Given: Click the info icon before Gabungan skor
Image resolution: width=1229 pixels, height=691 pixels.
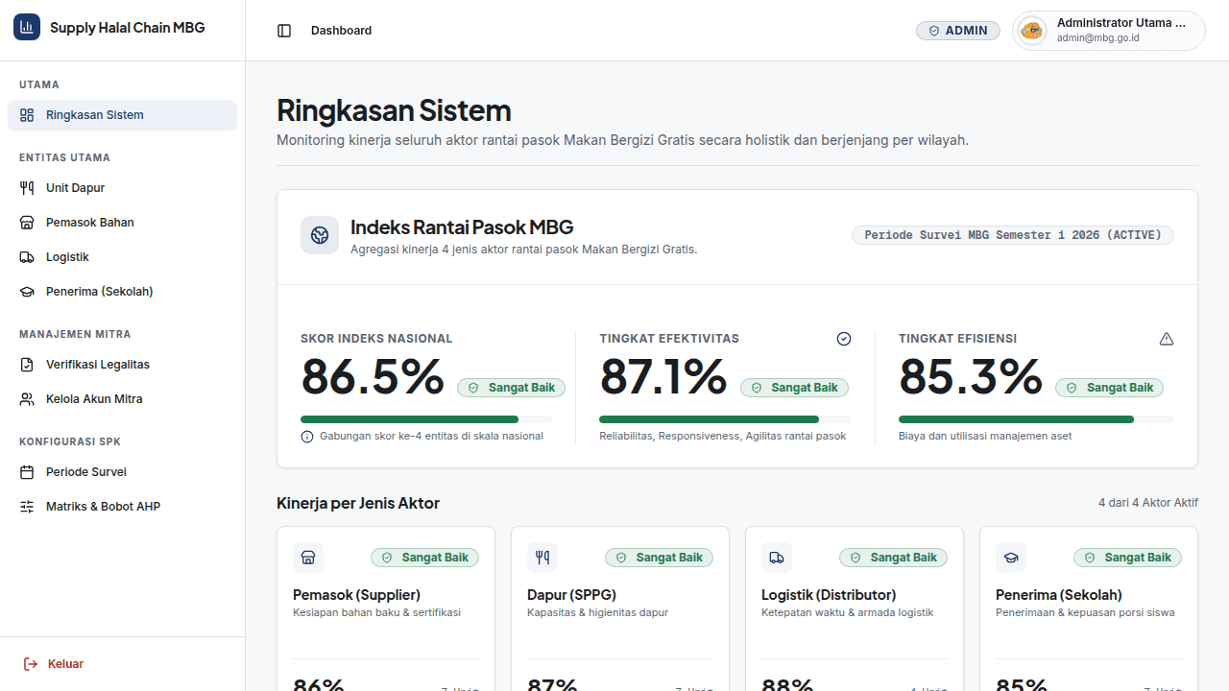Looking at the screenshot, I should coord(307,437).
